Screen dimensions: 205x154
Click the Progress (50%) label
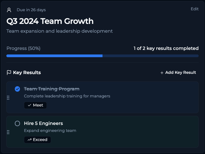pyautogui.click(x=23, y=48)
